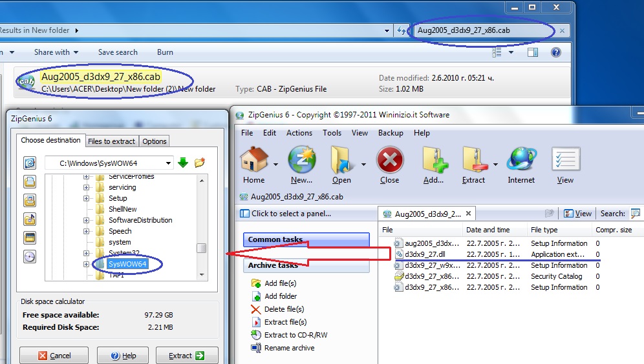Open the View menu in the menu bar
The image size is (644, 364).
click(x=360, y=133)
